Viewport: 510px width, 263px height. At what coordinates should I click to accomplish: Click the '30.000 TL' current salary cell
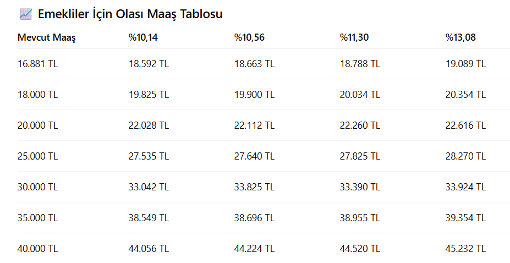(37, 187)
